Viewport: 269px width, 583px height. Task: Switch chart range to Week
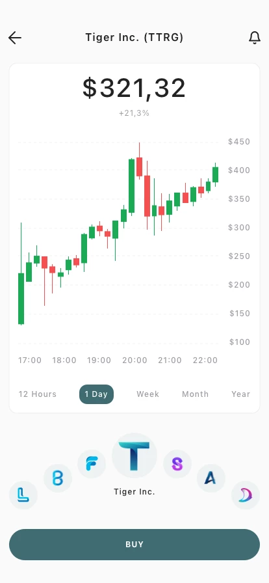[x=148, y=394]
